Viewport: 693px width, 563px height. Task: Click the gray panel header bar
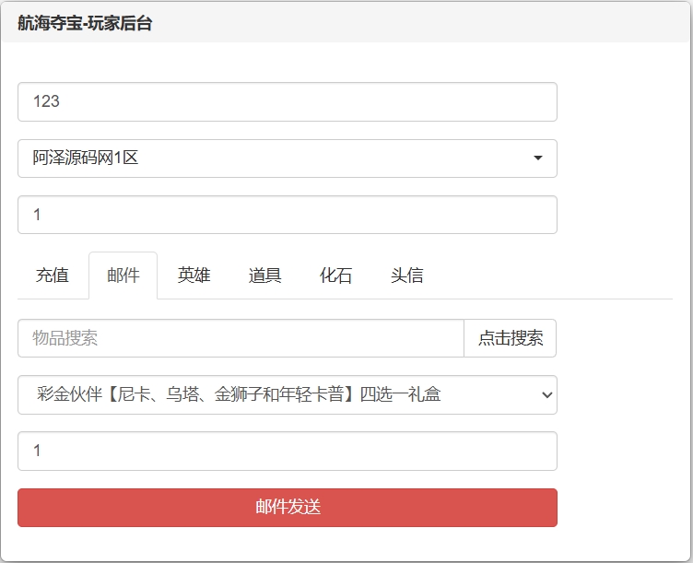click(x=415, y=24)
